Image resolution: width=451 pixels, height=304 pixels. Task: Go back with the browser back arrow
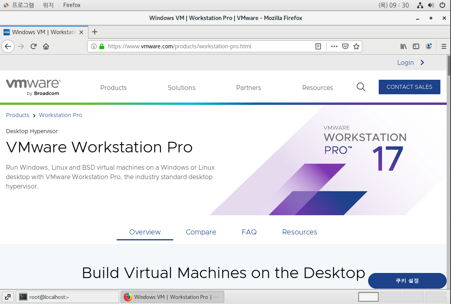coord(8,46)
